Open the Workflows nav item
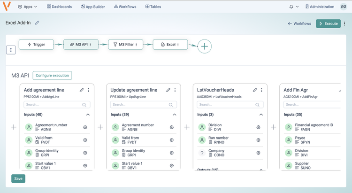This screenshot has height=193, width=352. point(125,7)
